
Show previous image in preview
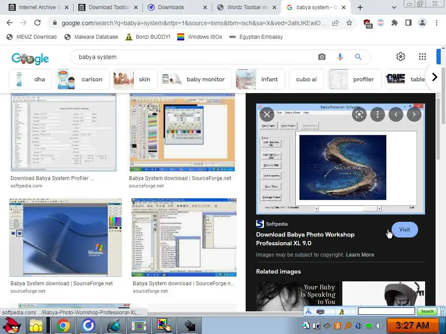click(395, 114)
